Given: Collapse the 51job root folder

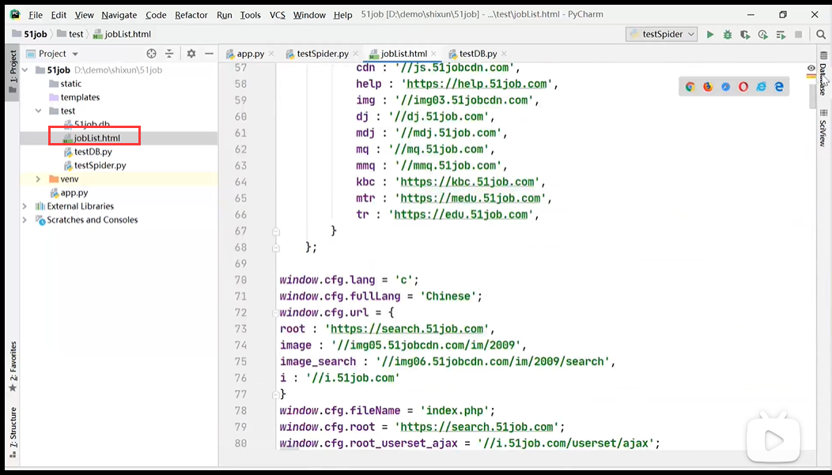Looking at the screenshot, I should [x=25, y=70].
